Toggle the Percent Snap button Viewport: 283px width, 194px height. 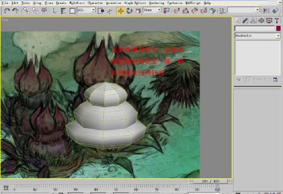pos(194,11)
